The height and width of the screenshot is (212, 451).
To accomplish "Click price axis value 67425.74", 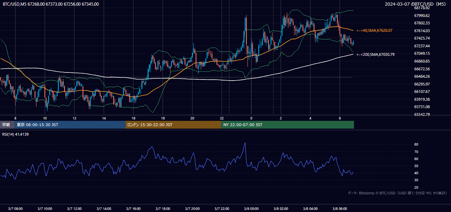I will 422,38.
